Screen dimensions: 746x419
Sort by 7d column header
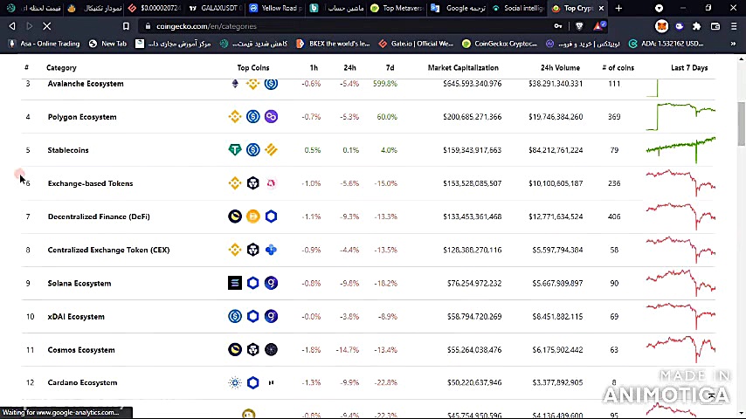click(x=390, y=67)
